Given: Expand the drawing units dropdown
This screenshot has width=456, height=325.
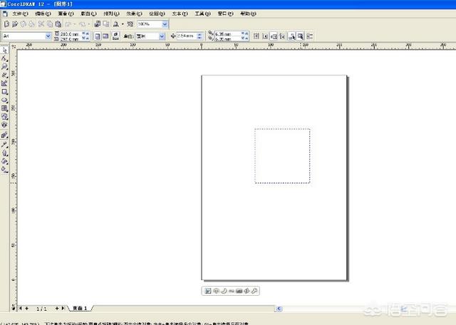Looking at the screenshot, I should 162,36.
